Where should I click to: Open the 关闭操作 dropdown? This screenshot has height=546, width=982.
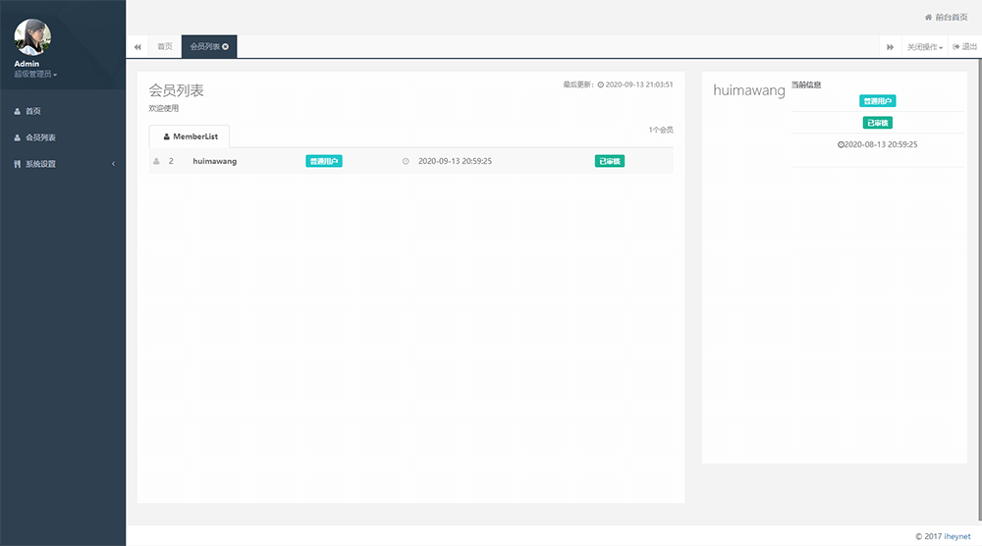click(924, 47)
